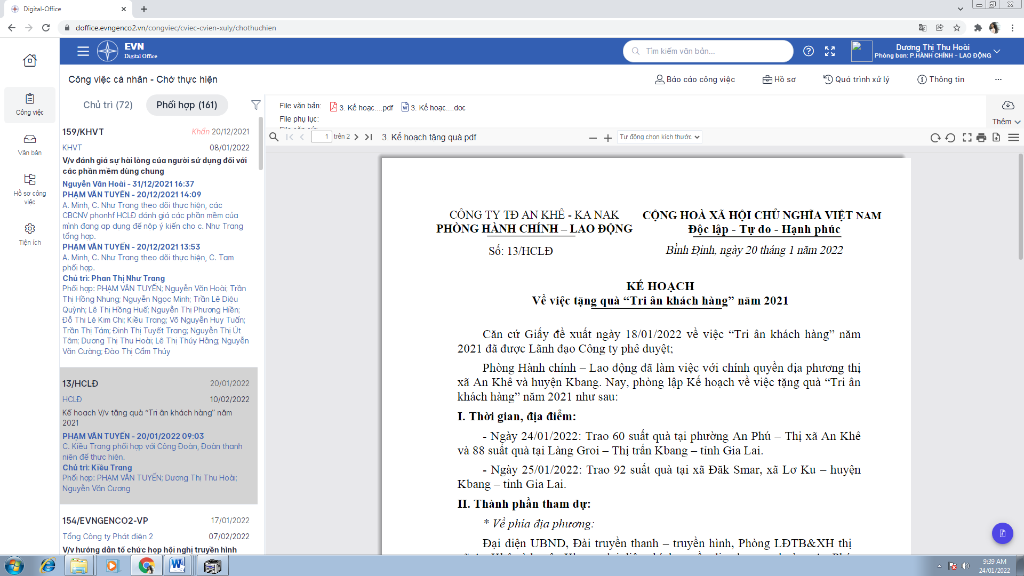Image resolution: width=1024 pixels, height=576 pixels.
Task: Enter PDF presentation fullscreen mode
Action: [x=966, y=138]
